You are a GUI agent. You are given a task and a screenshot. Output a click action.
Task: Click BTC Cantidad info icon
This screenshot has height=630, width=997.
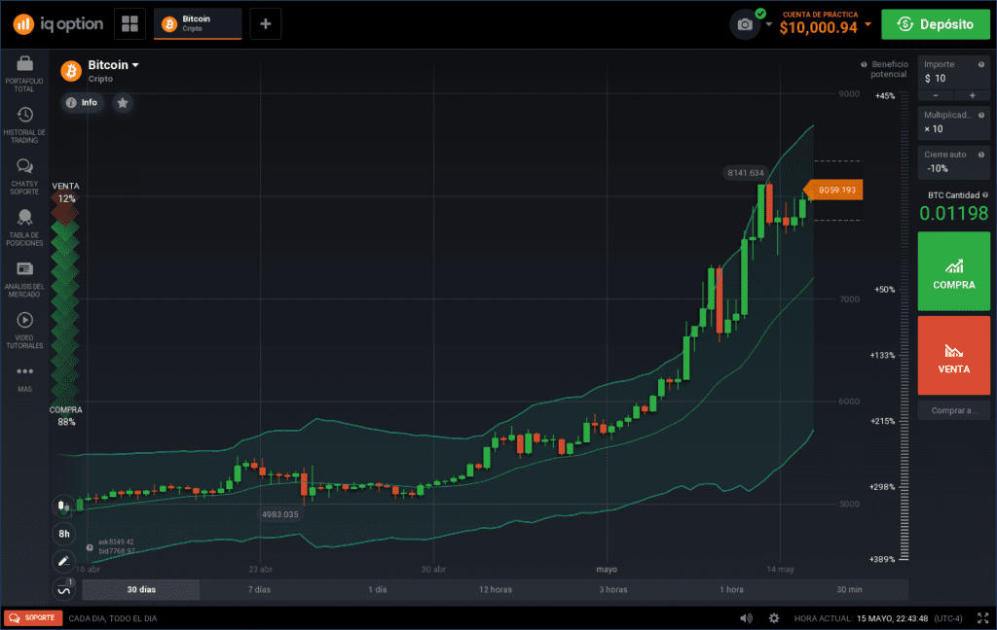[985, 195]
